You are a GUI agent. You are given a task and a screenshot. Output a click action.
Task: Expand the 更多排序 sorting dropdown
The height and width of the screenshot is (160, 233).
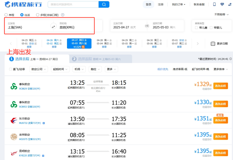click(x=221, y=69)
